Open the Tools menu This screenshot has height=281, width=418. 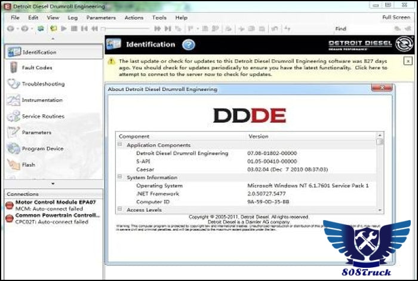(159, 18)
